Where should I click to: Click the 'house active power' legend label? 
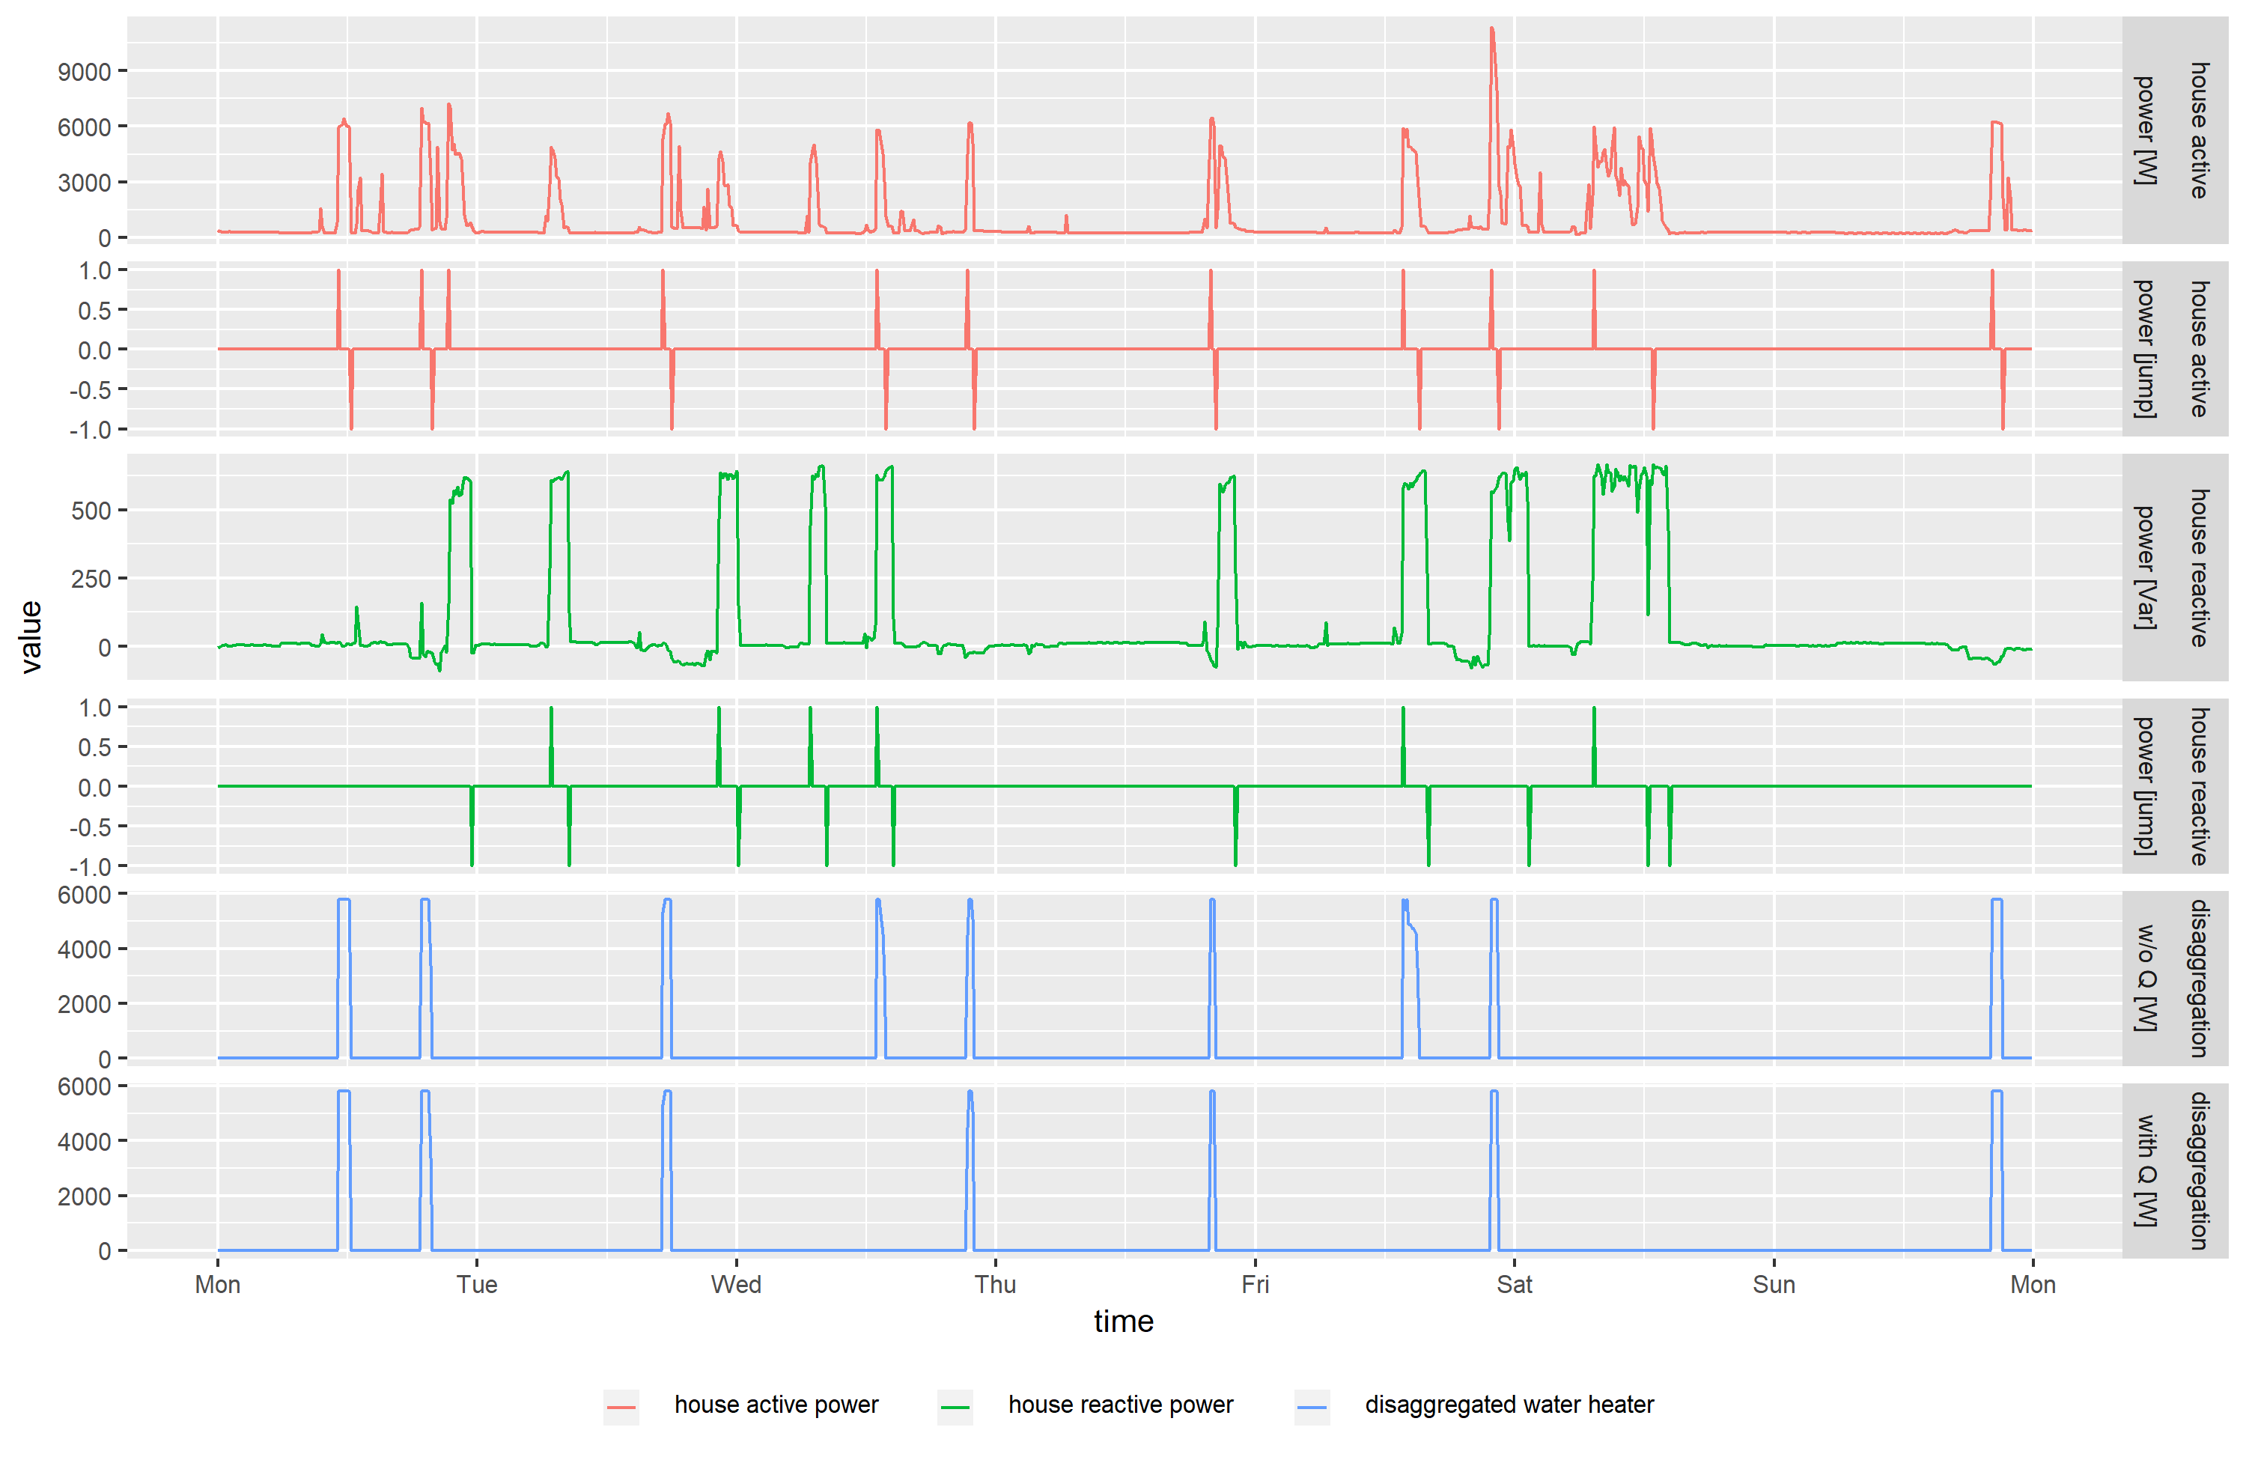[x=776, y=1405]
